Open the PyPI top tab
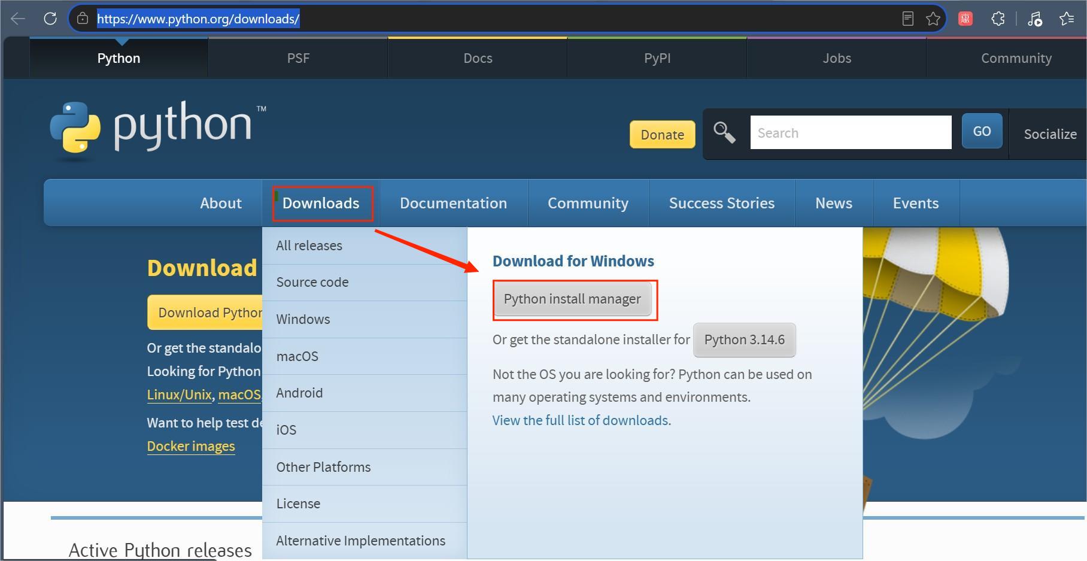1087x561 pixels. [x=657, y=58]
